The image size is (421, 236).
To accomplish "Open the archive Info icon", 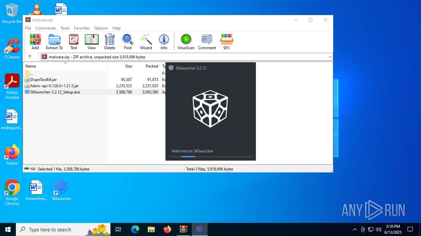I will (x=164, y=42).
